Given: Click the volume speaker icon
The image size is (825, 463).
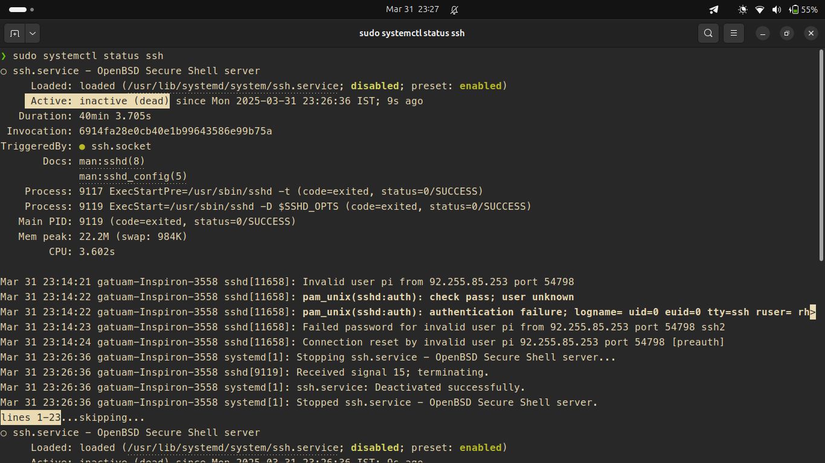Looking at the screenshot, I should (x=777, y=10).
